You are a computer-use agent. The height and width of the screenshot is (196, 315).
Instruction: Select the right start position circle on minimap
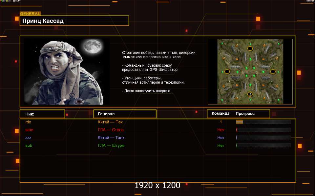[x=273, y=72]
